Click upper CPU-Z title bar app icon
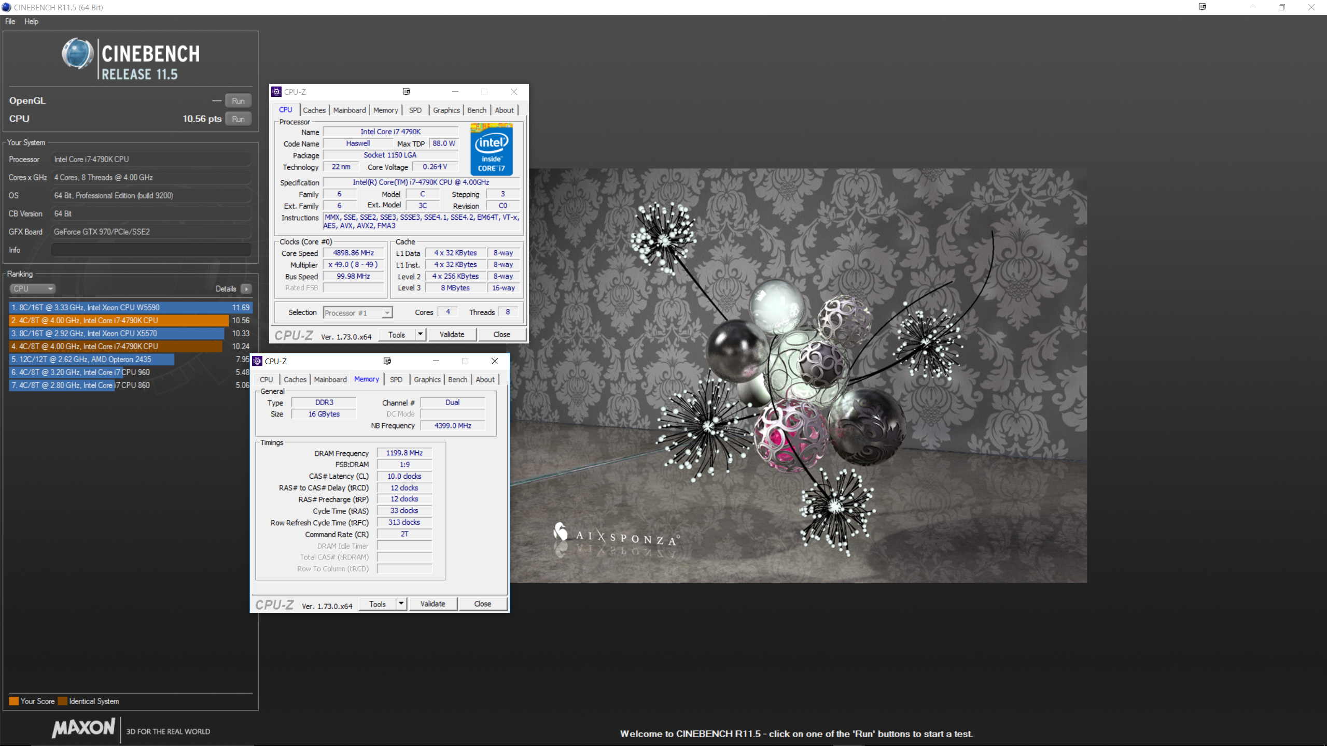The image size is (1327, 746). click(x=276, y=92)
